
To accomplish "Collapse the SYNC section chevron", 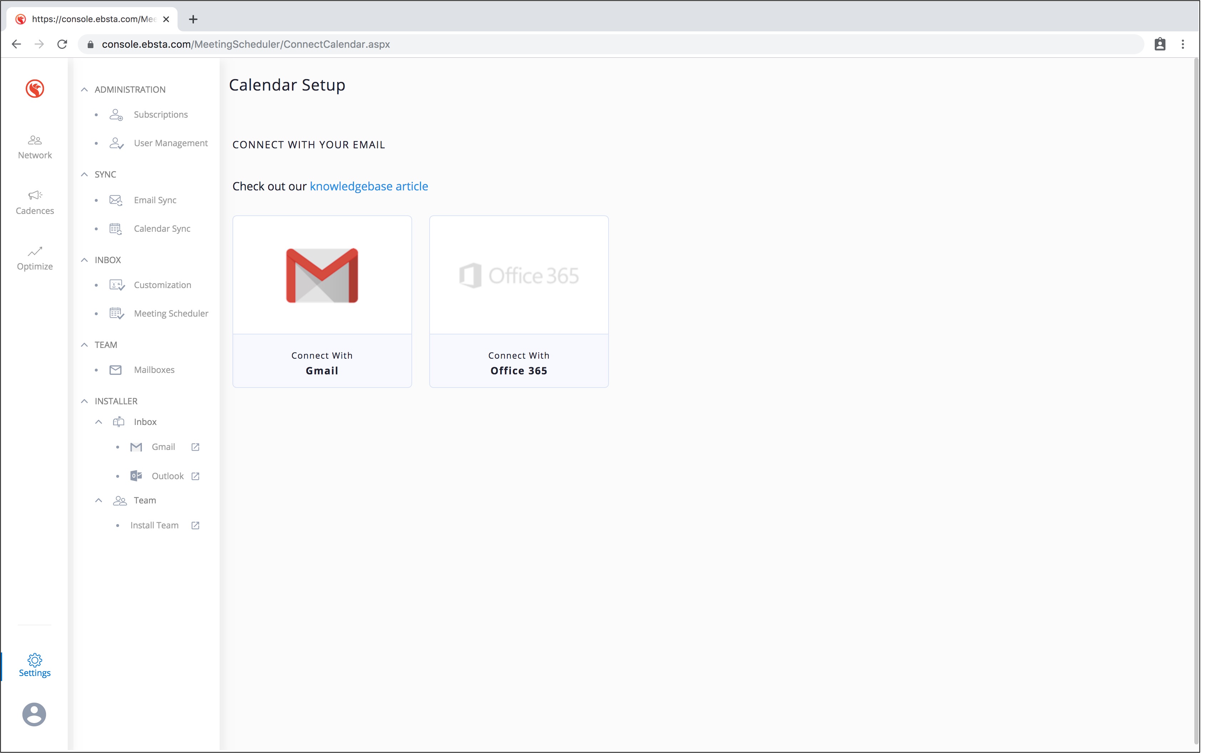I will tap(84, 174).
